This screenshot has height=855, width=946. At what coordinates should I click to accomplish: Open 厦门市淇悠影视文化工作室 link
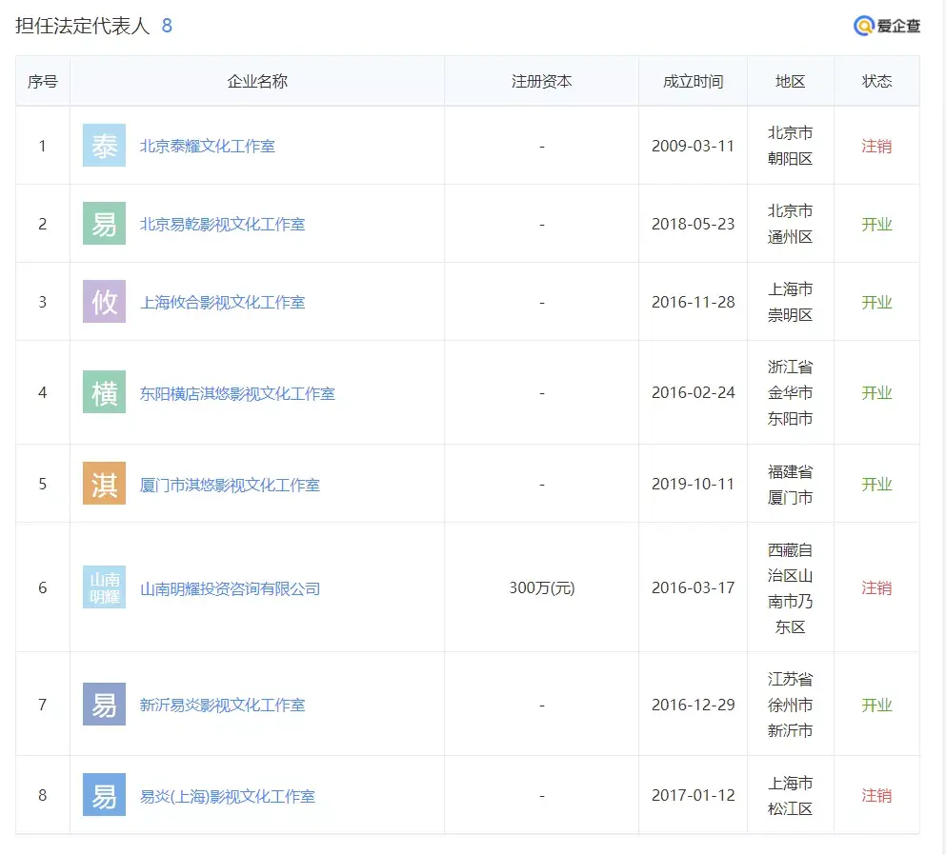point(230,485)
